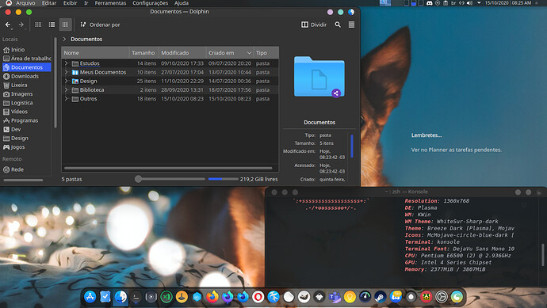This screenshot has height=308, width=547.
Task: Sort by the Nome column header
Action: pyautogui.click(x=95, y=52)
